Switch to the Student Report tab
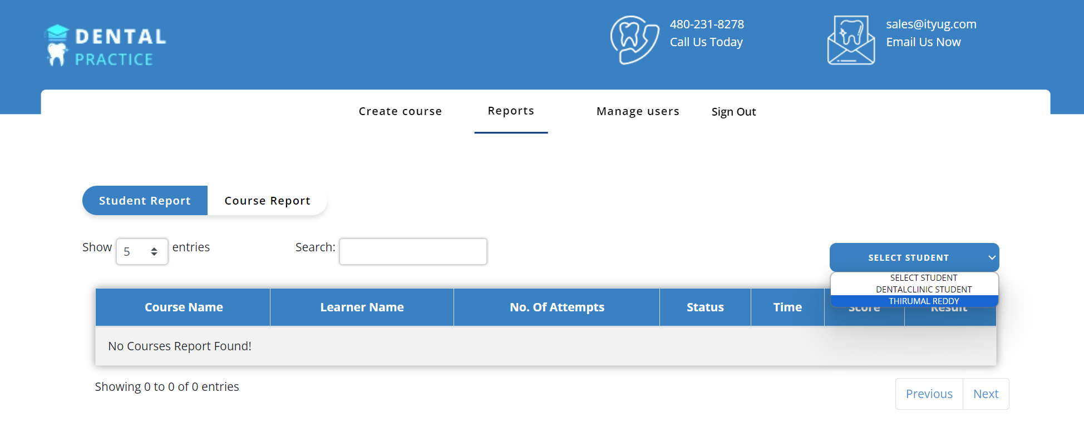Image resolution: width=1084 pixels, height=437 pixels. [x=145, y=201]
